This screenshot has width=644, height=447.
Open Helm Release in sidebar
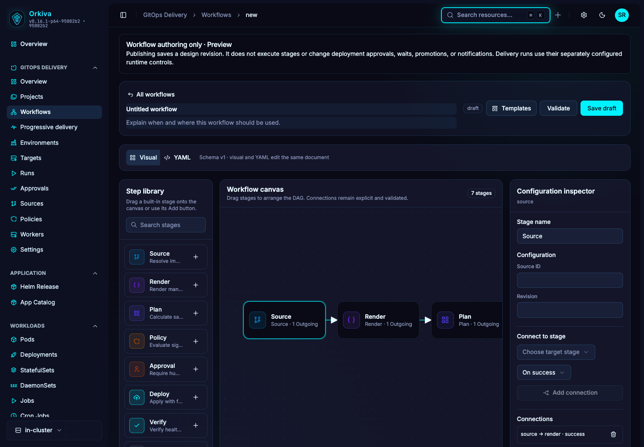point(54,287)
